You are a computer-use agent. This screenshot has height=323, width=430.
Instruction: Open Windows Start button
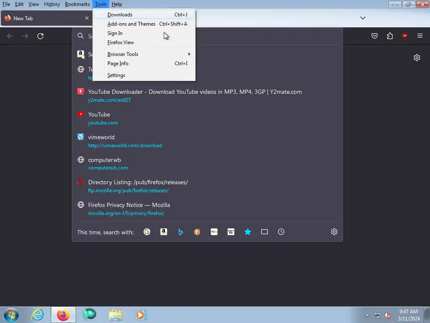tap(11, 315)
